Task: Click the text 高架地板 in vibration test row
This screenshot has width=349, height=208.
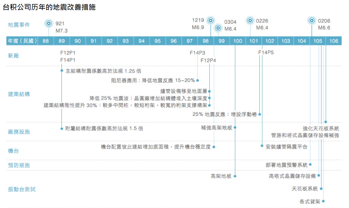Action: coord(221,176)
